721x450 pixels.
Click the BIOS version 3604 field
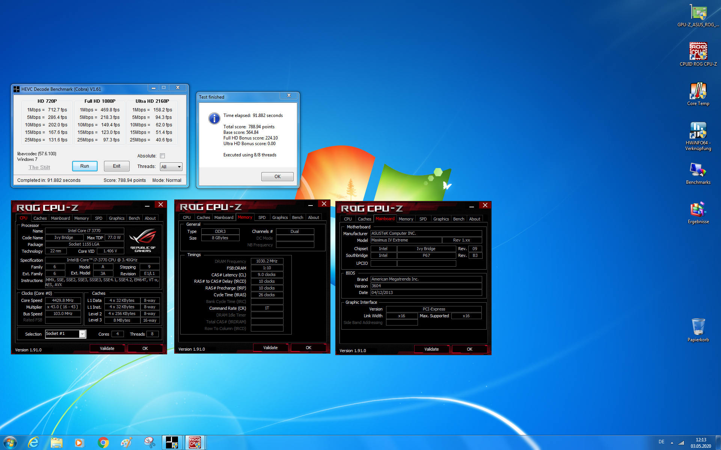pyautogui.click(x=426, y=286)
